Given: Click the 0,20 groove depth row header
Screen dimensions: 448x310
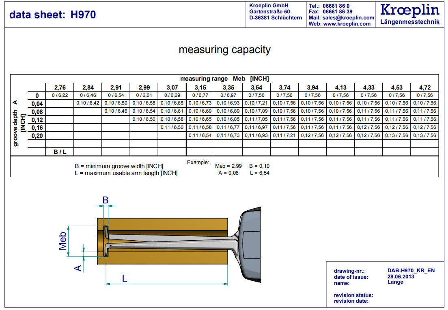Looking at the screenshot, I should pyautogui.click(x=37, y=135).
